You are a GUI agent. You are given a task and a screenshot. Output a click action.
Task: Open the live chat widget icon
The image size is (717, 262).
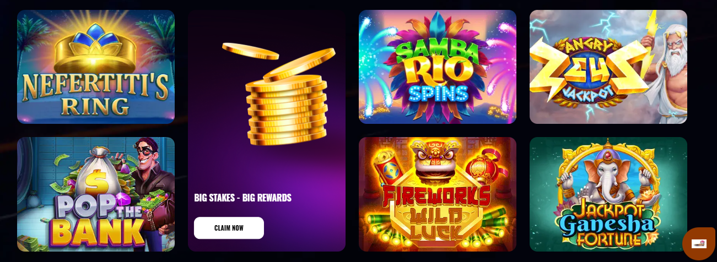(699, 243)
